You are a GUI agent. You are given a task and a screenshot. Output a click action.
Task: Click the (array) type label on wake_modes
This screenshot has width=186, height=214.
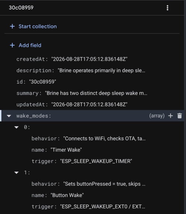pos(157,116)
